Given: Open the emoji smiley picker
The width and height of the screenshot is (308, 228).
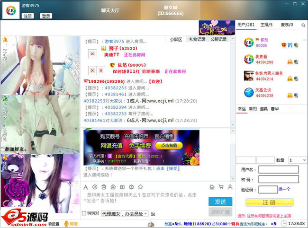Looking at the screenshot, I should pyautogui.click(x=95, y=187).
